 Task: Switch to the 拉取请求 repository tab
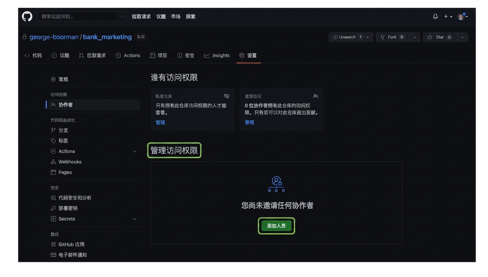click(92, 56)
